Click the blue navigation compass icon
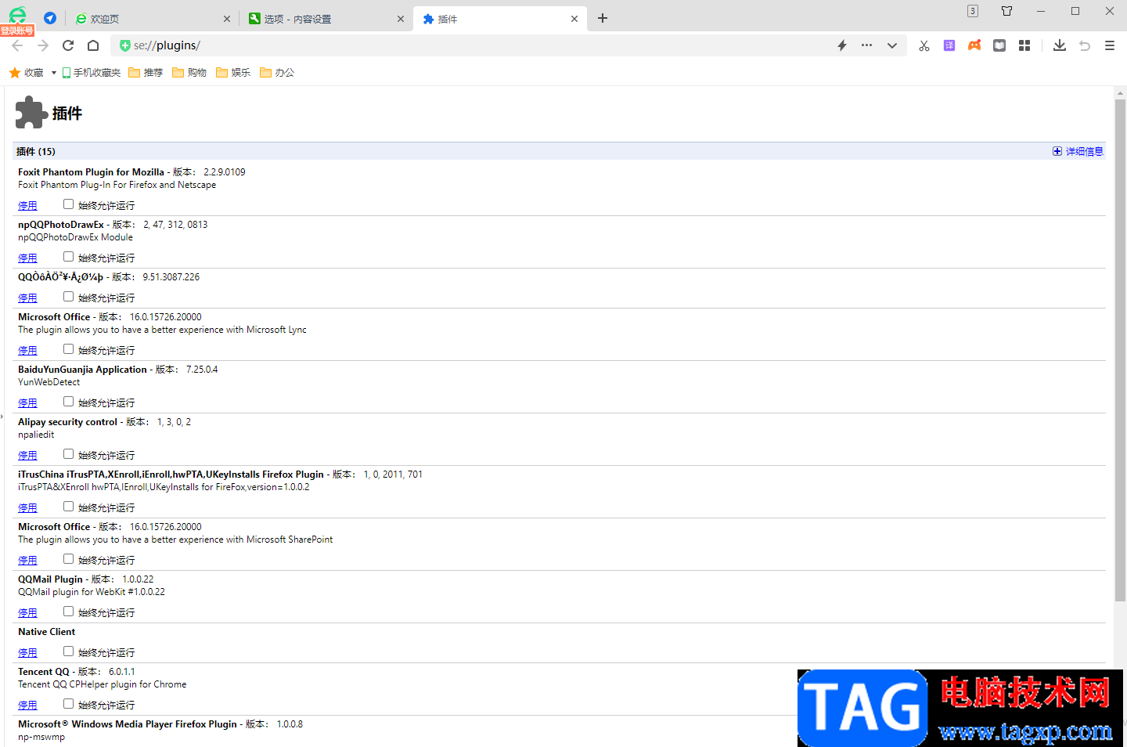The image size is (1127, 747). (x=50, y=18)
